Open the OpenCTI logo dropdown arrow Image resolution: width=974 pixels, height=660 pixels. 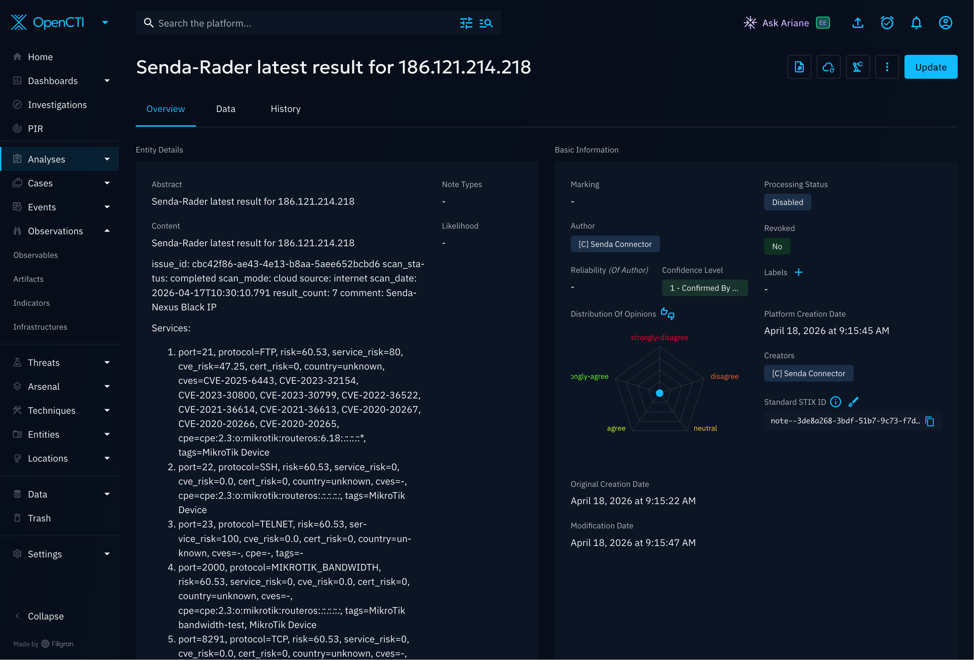point(105,23)
